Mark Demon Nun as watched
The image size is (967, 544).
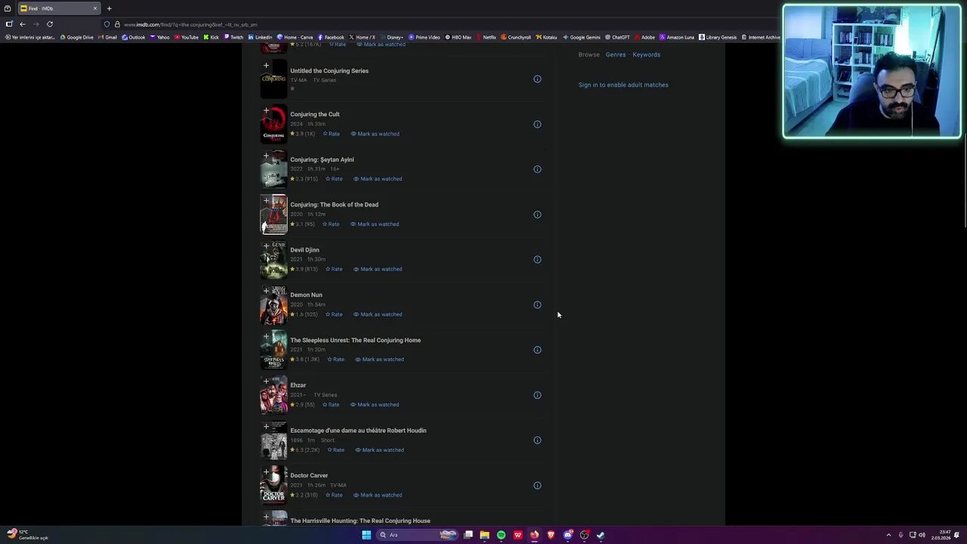(x=378, y=314)
